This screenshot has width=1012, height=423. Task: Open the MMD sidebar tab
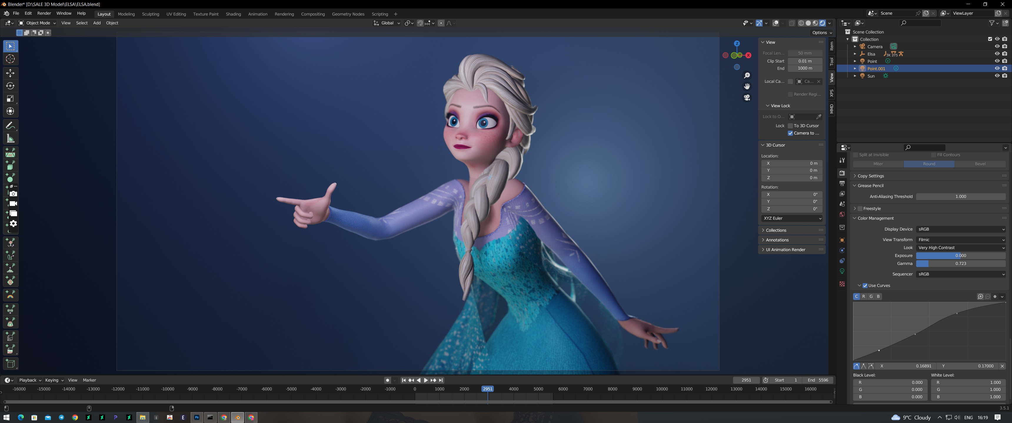click(832, 109)
